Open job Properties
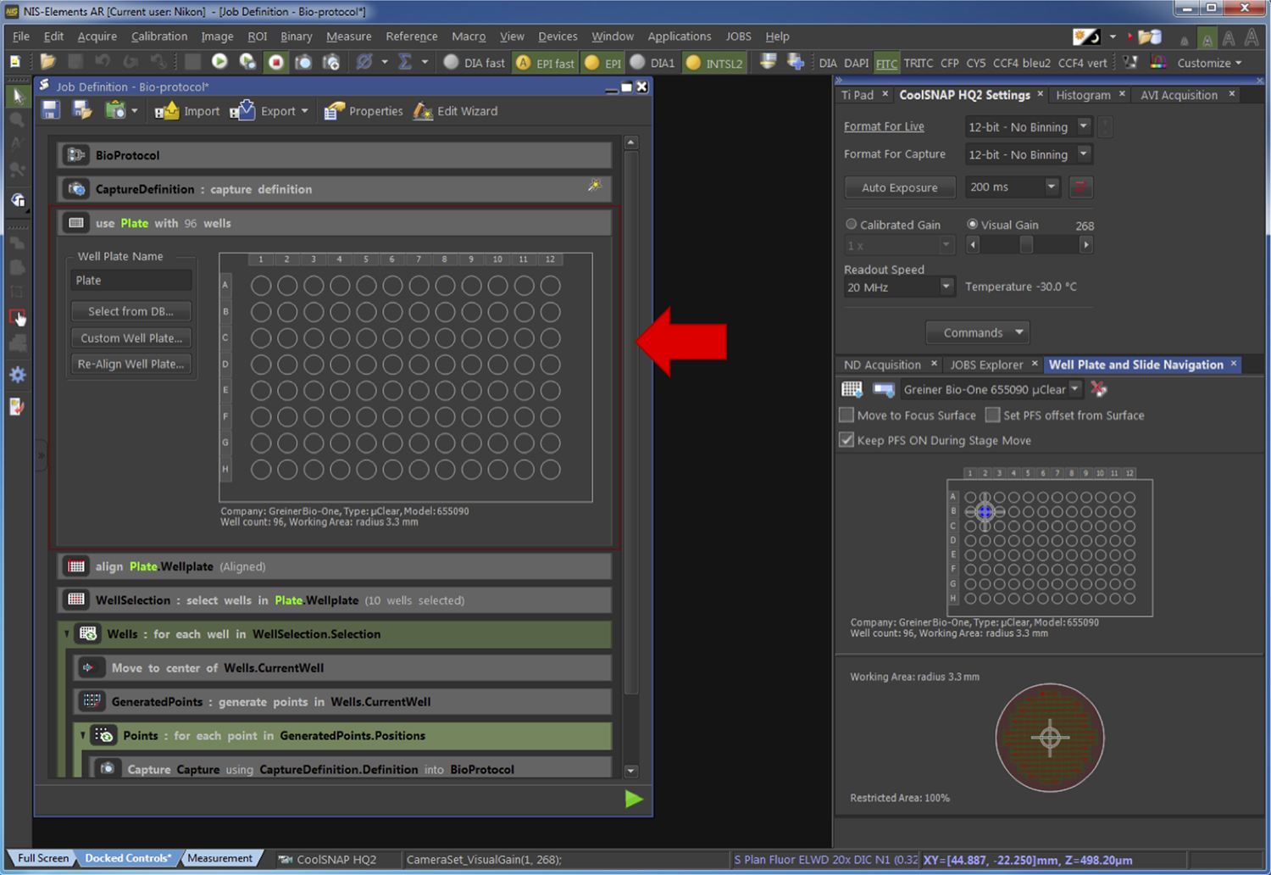Screen dimensions: 1271x875 pyautogui.click(x=364, y=111)
